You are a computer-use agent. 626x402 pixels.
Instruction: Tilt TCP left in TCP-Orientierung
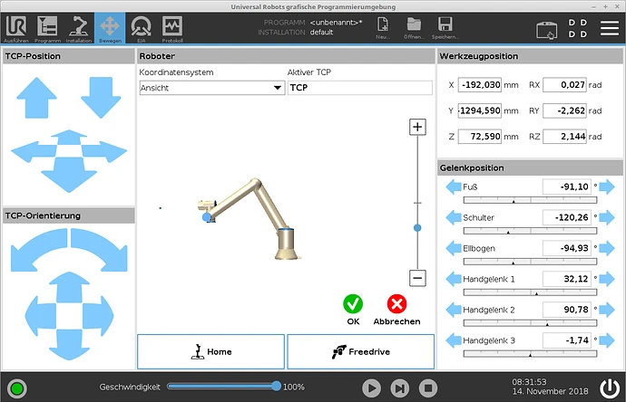(40, 316)
